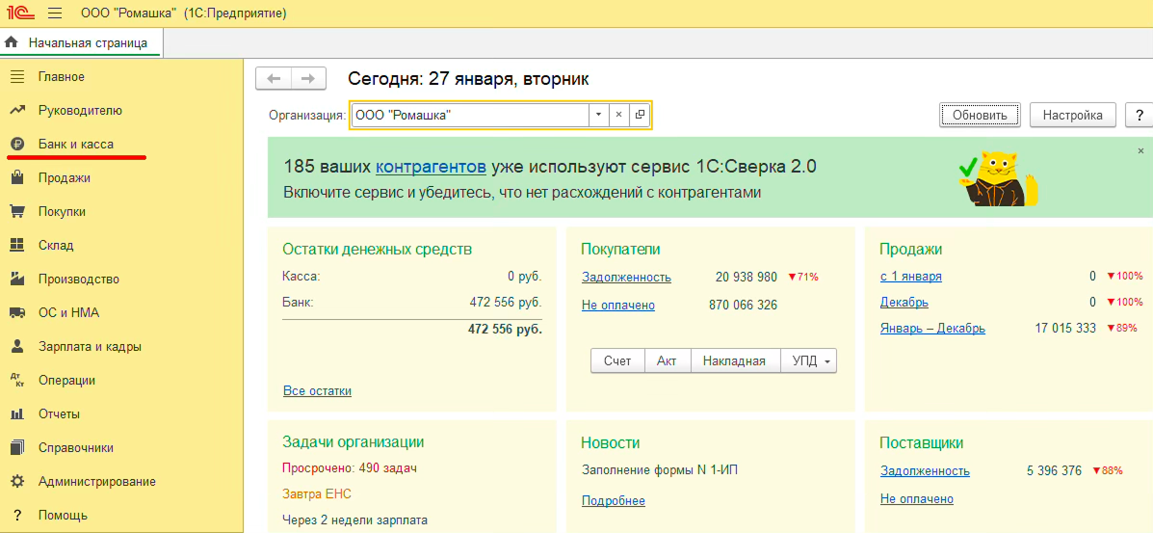Open the Банк и касса section
The width and height of the screenshot is (1153, 533).
click(76, 145)
